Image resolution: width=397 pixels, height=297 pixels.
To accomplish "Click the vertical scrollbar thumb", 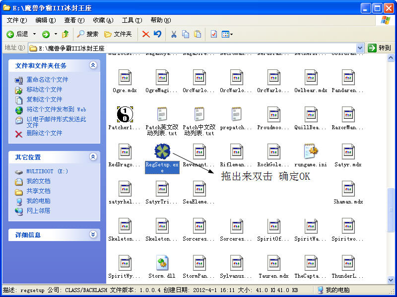I will pos(391,209).
